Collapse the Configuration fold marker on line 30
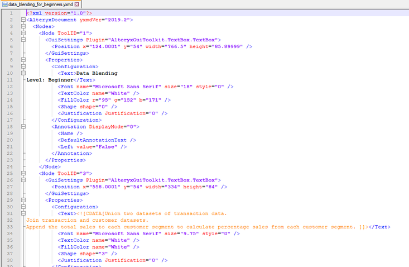This screenshot has height=267, width=409. click(x=23, y=207)
